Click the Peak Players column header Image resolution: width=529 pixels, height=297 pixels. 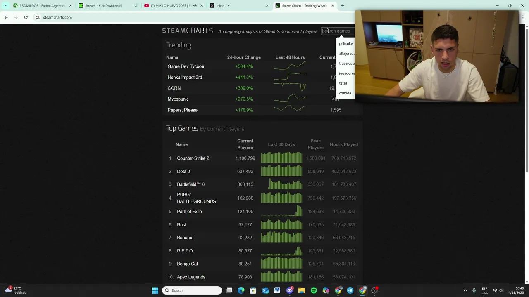(x=315, y=144)
